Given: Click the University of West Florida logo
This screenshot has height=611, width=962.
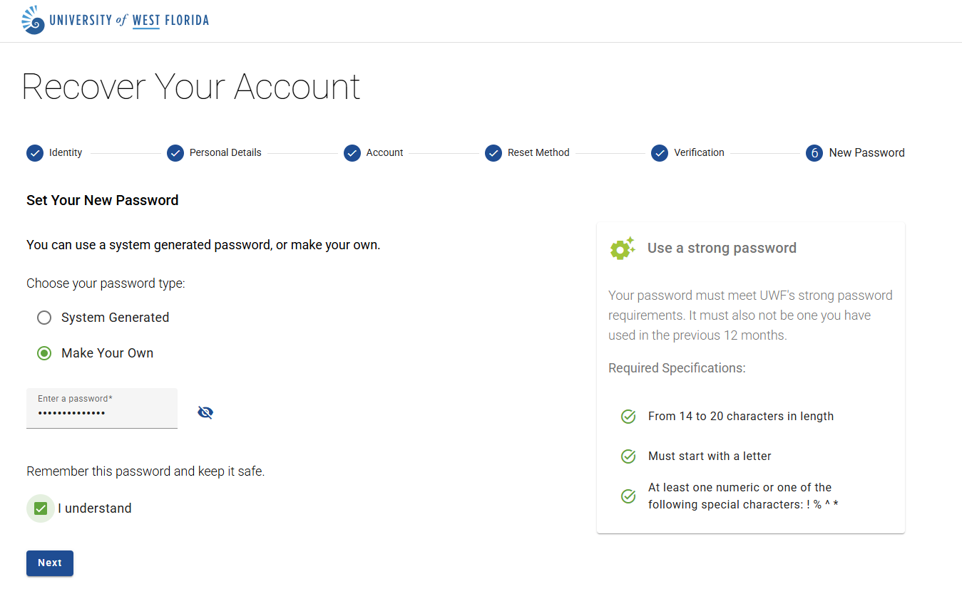Looking at the screenshot, I should [x=116, y=20].
